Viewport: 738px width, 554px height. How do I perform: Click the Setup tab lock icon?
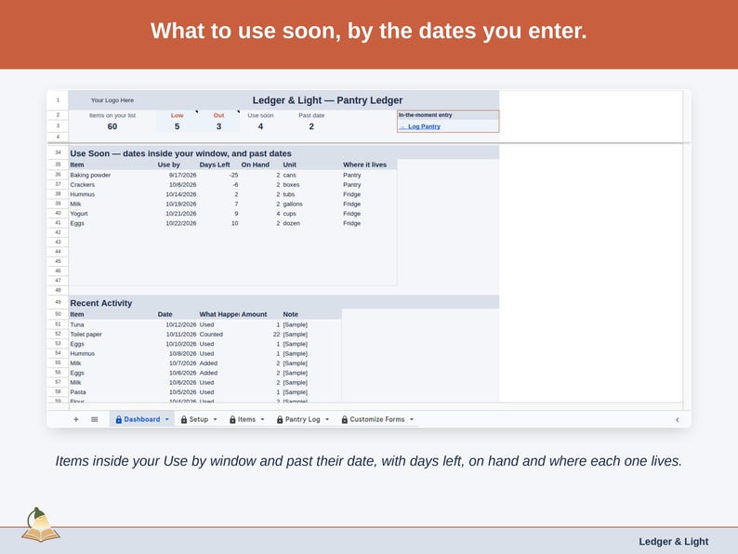point(184,419)
